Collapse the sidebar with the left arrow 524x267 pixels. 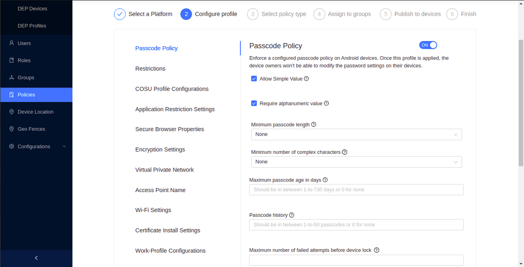(36, 258)
